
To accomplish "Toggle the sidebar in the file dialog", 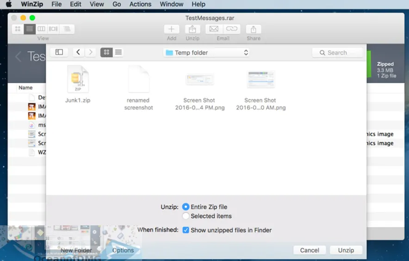I will 59,52.
